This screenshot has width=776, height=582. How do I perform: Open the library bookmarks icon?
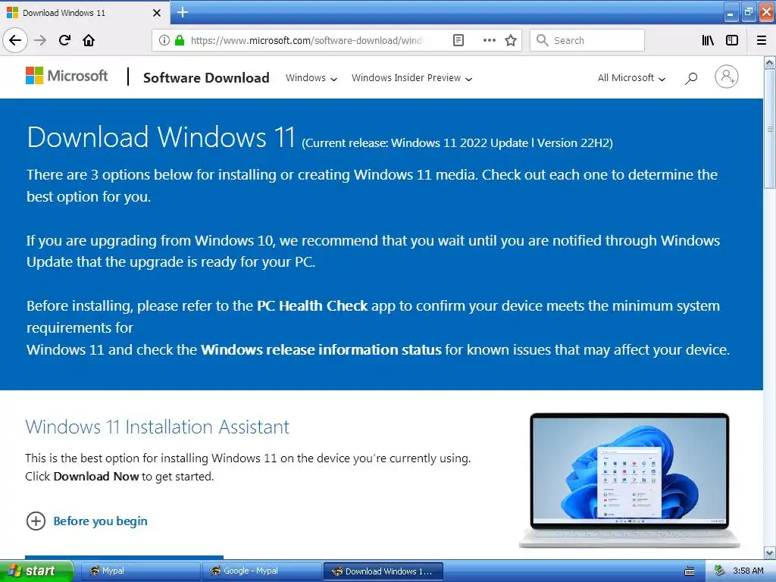[x=708, y=40]
